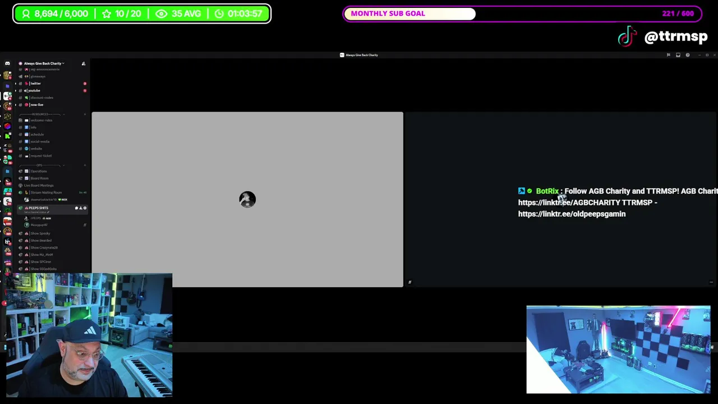The image size is (718, 404).
Task: Select the PEEPS SHITS voice channel
Action: (39, 208)
